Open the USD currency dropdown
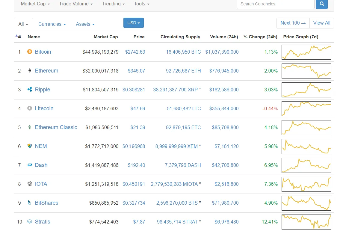 [x=134, y=23]
